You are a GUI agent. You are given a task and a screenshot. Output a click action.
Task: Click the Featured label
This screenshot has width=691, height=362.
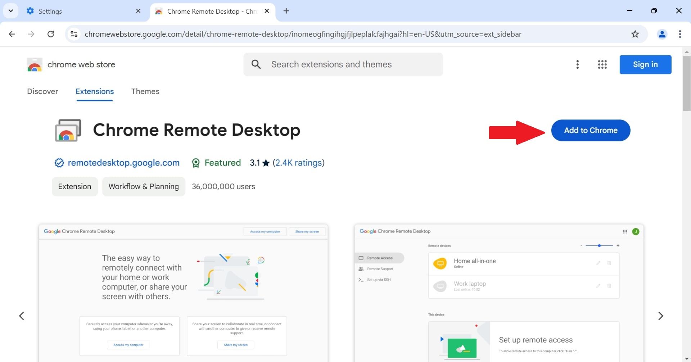(x=222, y=163)
